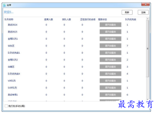Select queue name 队列优先级1
Image resolution: width=156 pixels, height=114 pixels.
click(x=14, y=53)
